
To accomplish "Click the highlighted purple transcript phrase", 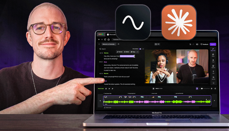I will (x=127, y=56).
